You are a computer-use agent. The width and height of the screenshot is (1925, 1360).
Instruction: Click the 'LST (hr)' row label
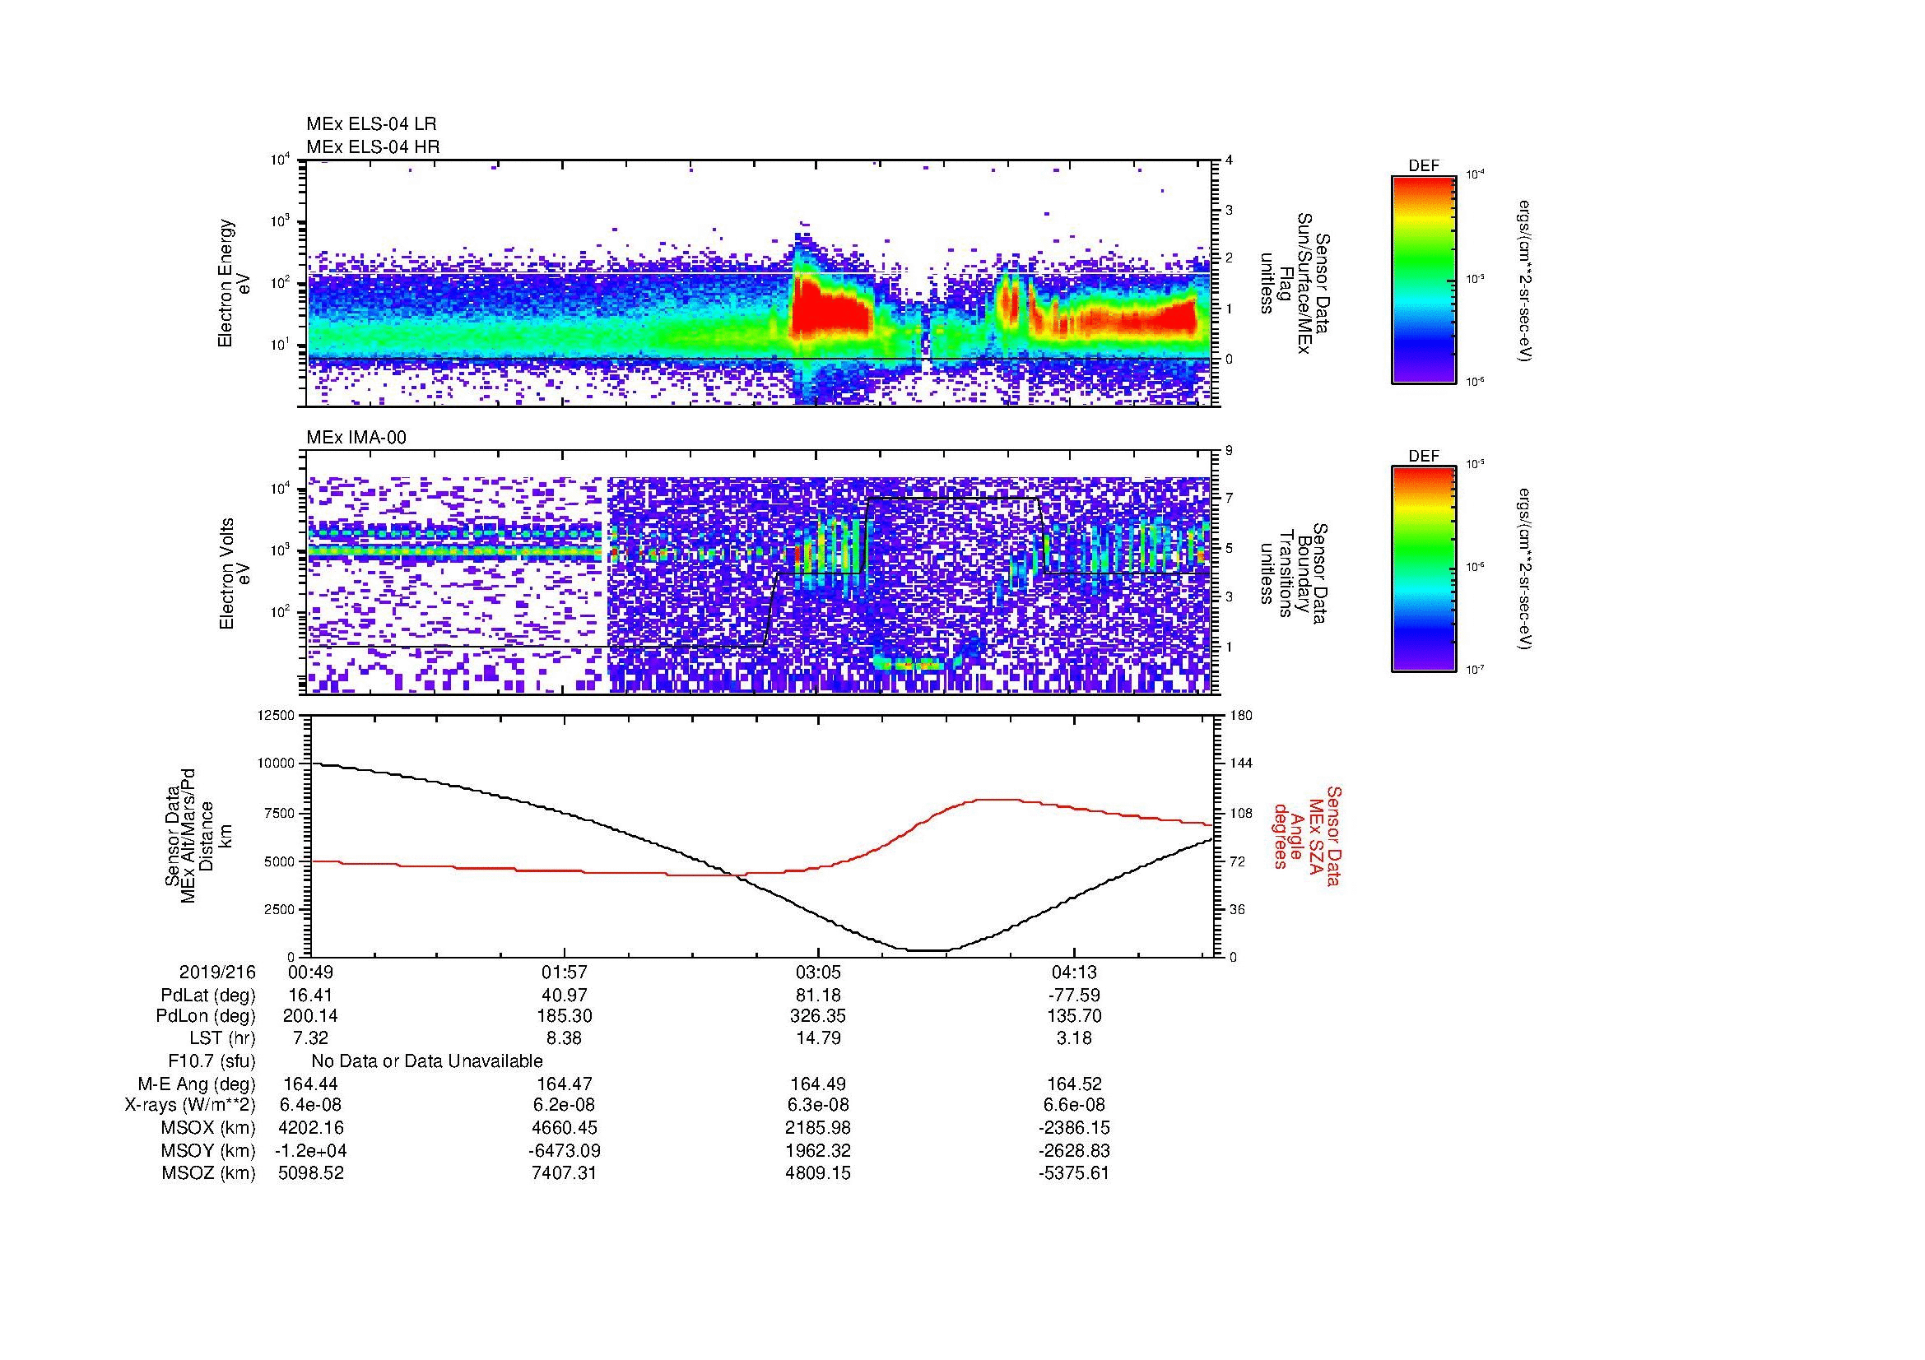pyautogui.click(x=222, y=1039)
